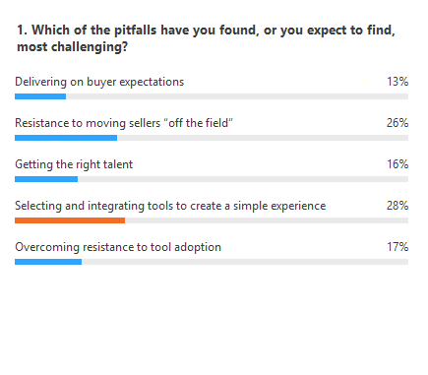Image resolution: width=428 pixels, height=375 pixels.
Task: Choose 'Overcoming resistance to tool adoption'
Action: click(118, 247)
